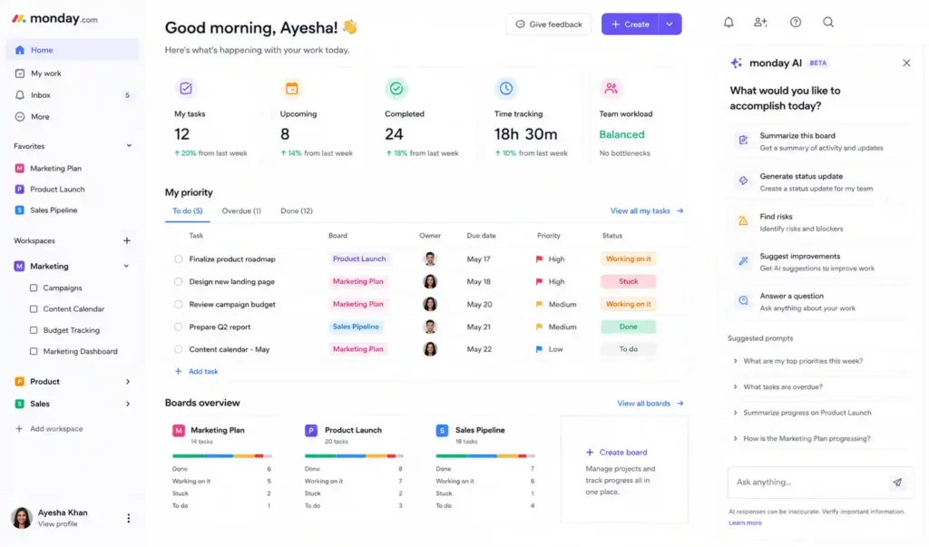
Task: Mark Prepare Q2 report complete
Action: (179, 327)
